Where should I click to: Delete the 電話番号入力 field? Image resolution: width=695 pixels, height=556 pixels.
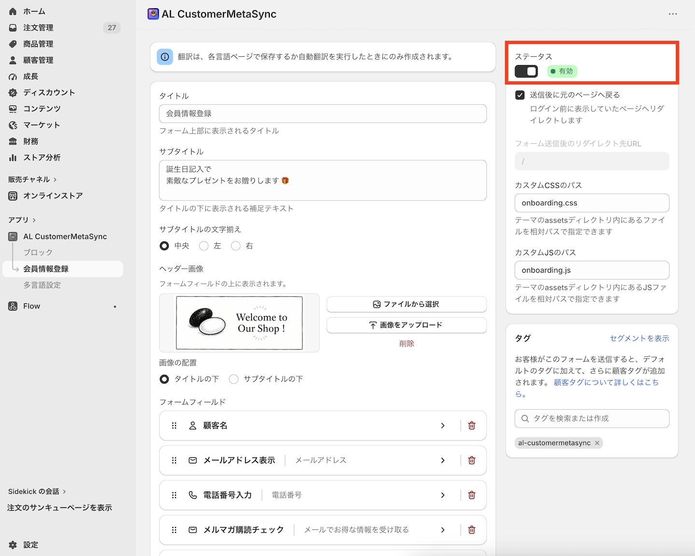(x=472, y=495)
